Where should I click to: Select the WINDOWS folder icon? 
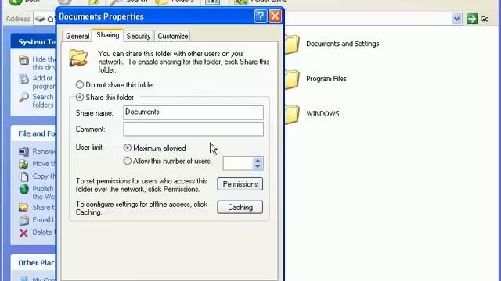(292, 114)
